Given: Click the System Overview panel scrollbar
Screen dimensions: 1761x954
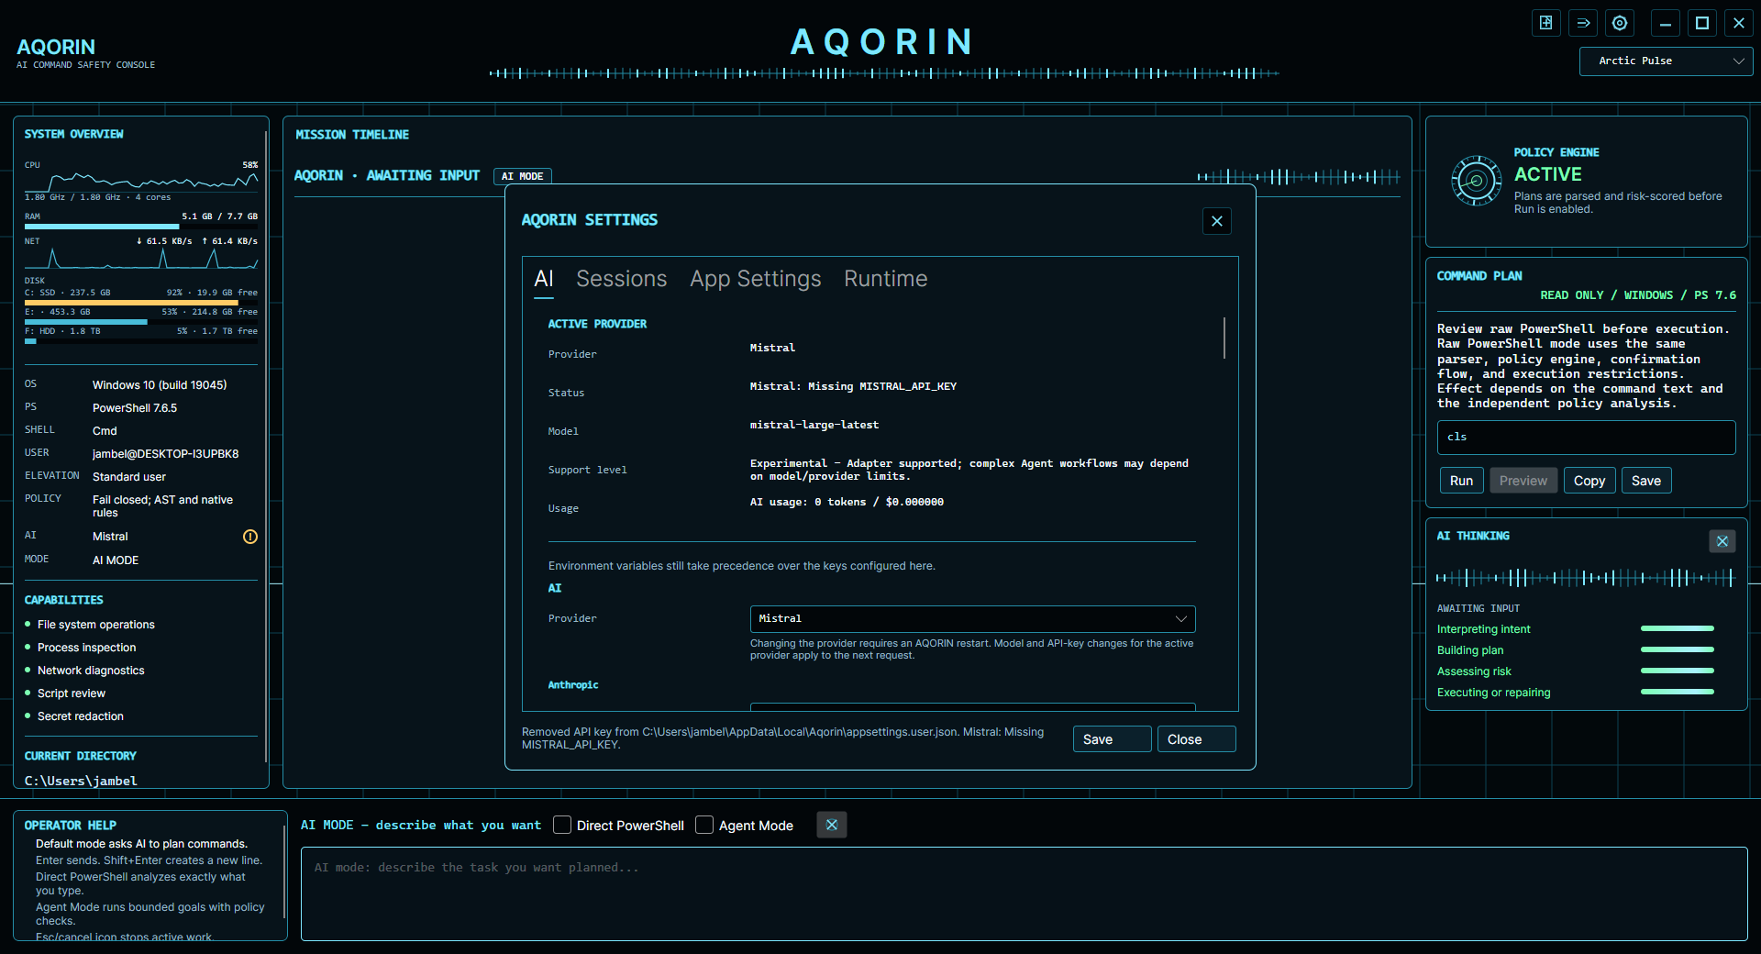Looking at the screenshot, I should pyautogui.click(x=266, y=447).
